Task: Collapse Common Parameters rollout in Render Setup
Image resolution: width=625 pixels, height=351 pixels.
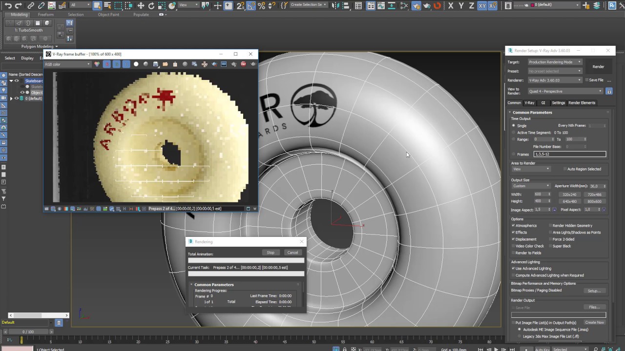Action: coord(532,112)
